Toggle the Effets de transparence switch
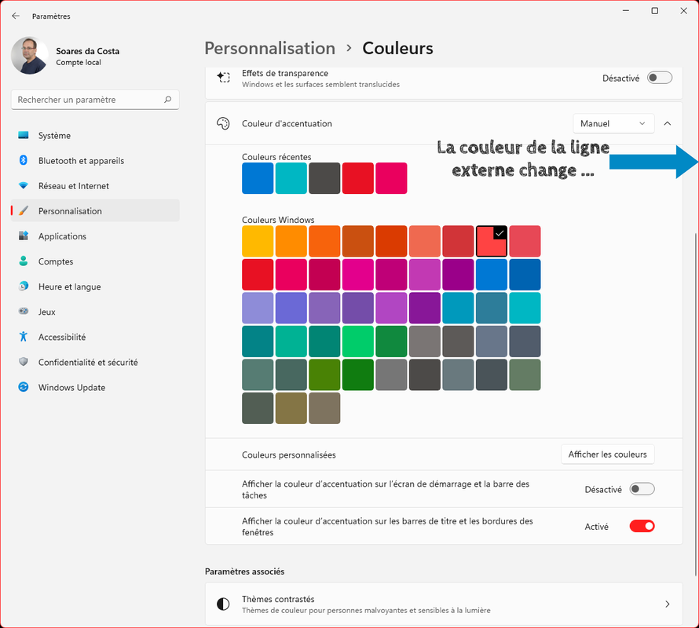The height and width of the screenshot is (628, 699). pyautogui.click(x=659, y=78)
